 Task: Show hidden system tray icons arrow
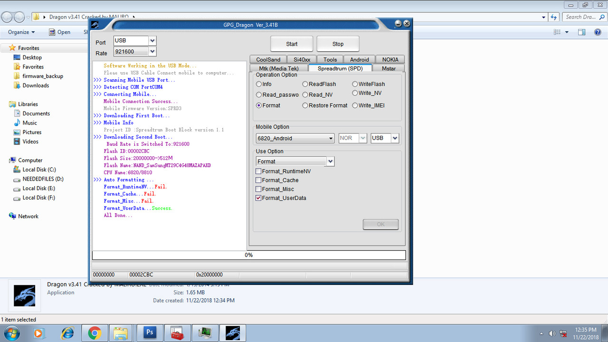coord(542,333)
